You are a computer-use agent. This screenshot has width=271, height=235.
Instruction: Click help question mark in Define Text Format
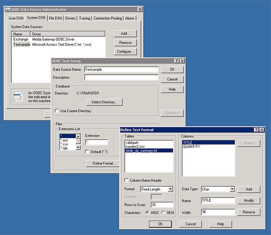pos(257,130)
